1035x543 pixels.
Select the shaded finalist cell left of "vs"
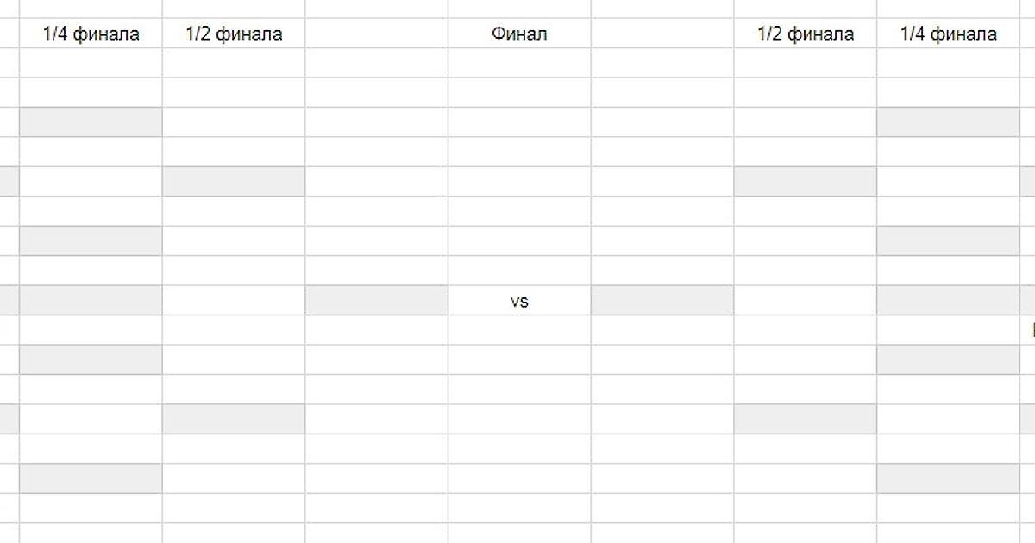(x=376, y=301)
